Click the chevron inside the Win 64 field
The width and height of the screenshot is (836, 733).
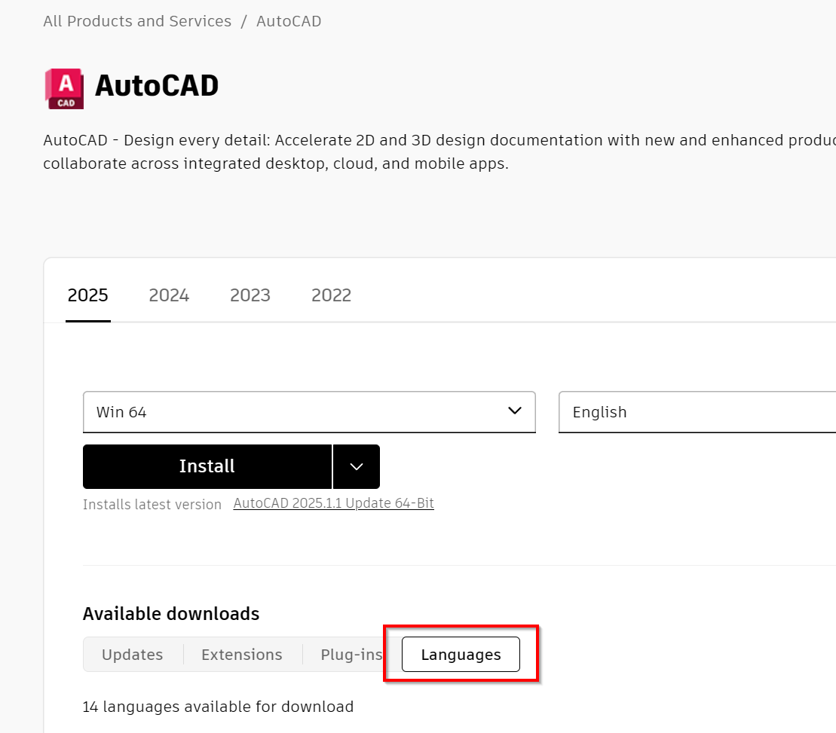point(515,411)
